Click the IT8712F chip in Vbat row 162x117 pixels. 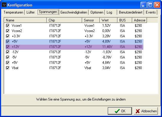tap(55, 68)
